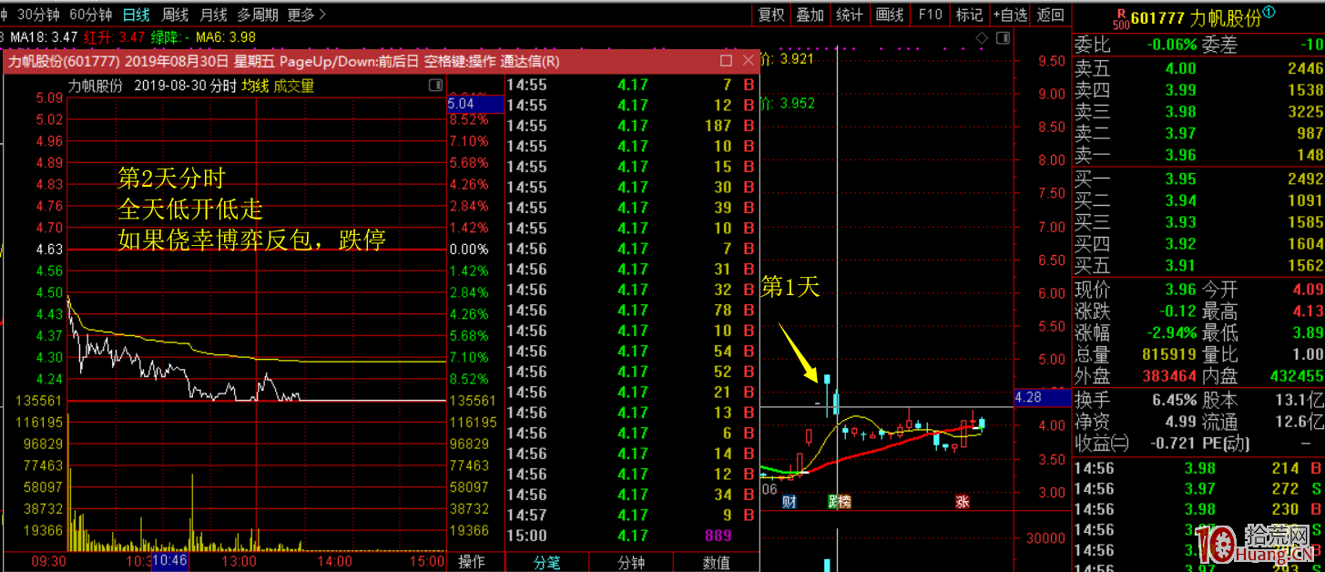Select the trade row 3.97 272 S
This screenshot has width=1325, height=572.
1198,489
